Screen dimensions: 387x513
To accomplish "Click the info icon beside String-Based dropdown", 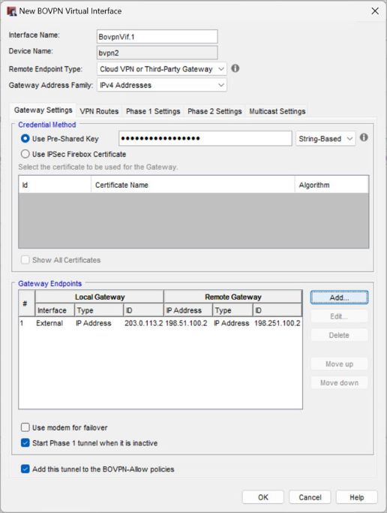I will coord(364,137).
